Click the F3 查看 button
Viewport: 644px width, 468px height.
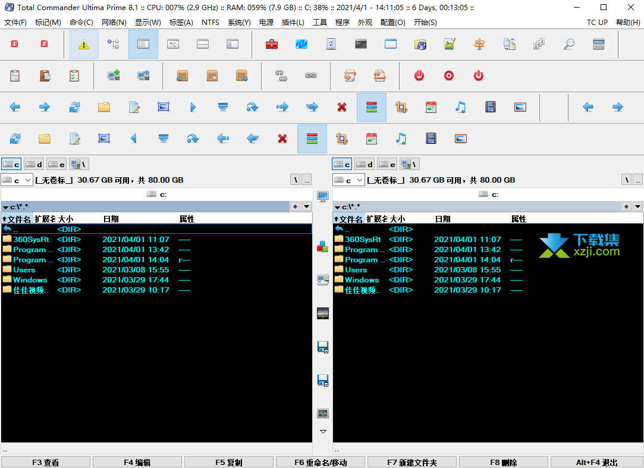46,462
